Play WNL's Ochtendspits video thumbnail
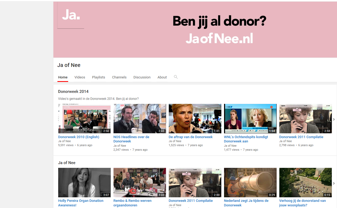Screen dimensions: 337x208 pos(250,119)
